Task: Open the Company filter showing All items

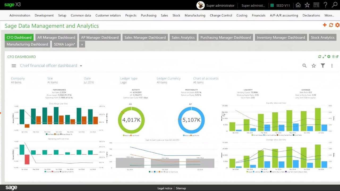Action: tap(18, 80)
